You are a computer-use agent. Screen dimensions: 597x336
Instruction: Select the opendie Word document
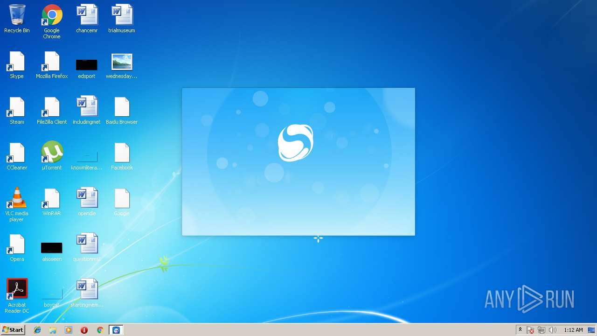87,202
